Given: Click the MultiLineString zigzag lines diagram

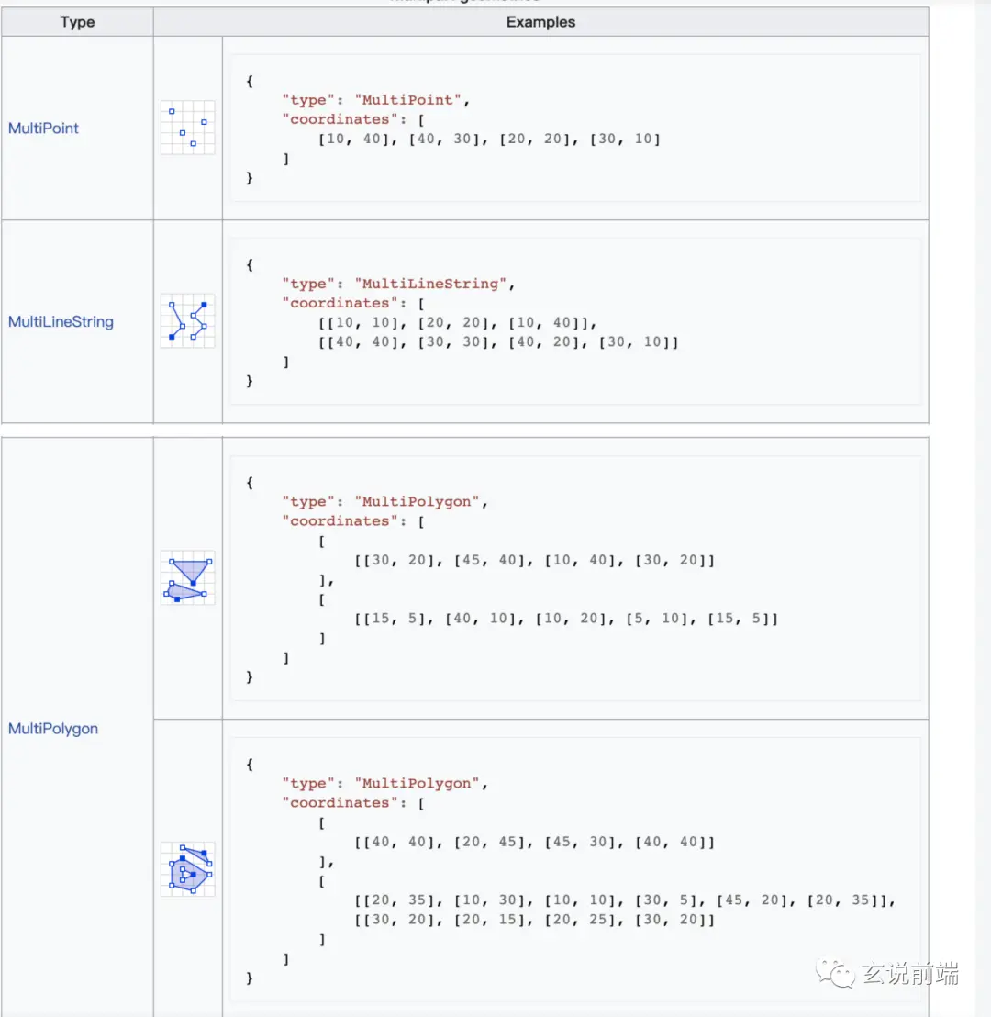Looking at the screenshot, I should point(187,321).
